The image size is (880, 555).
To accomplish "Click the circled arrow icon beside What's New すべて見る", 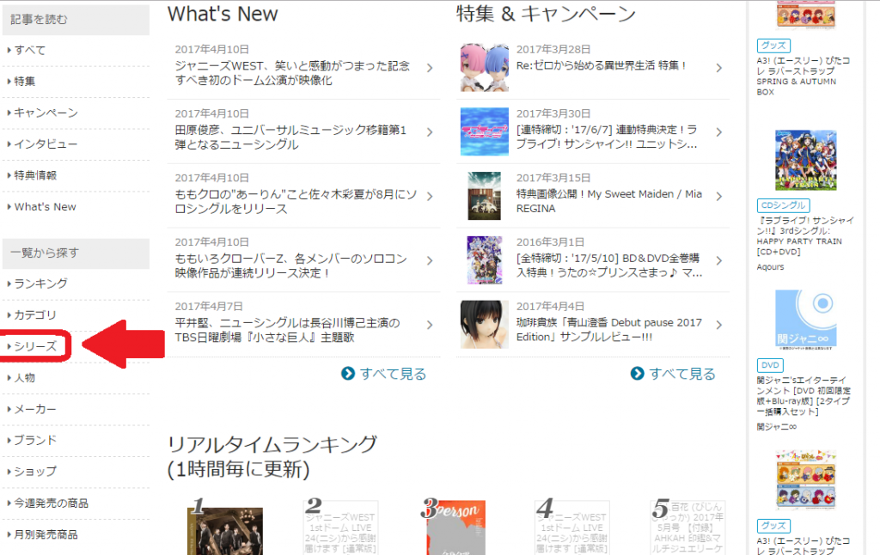I will click(348, 373).
